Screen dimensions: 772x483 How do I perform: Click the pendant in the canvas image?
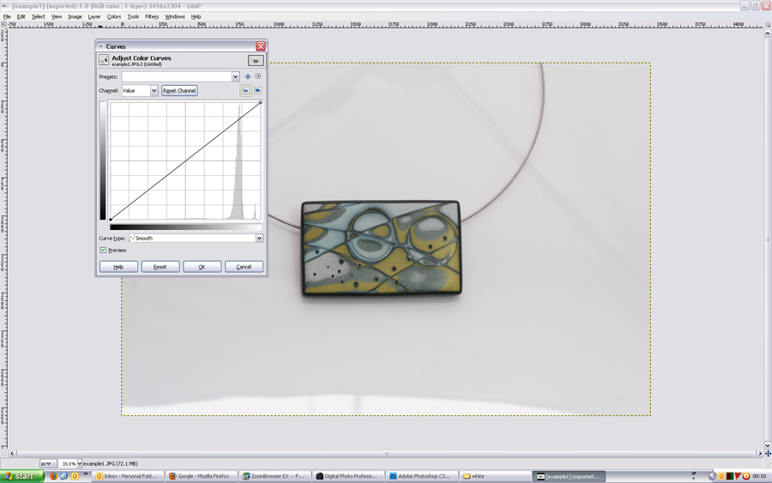click(x=381, y=248)
